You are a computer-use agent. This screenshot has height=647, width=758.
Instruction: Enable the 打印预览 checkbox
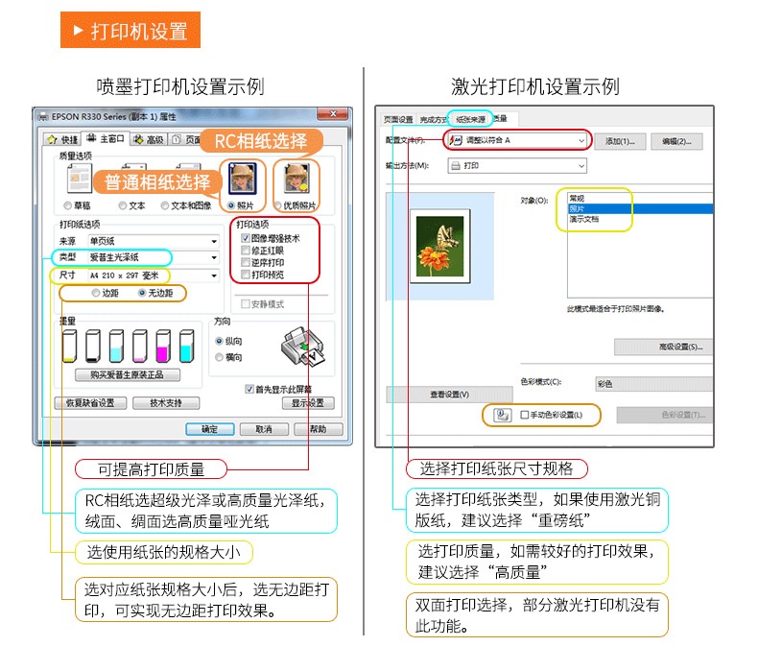pos(246,275)
